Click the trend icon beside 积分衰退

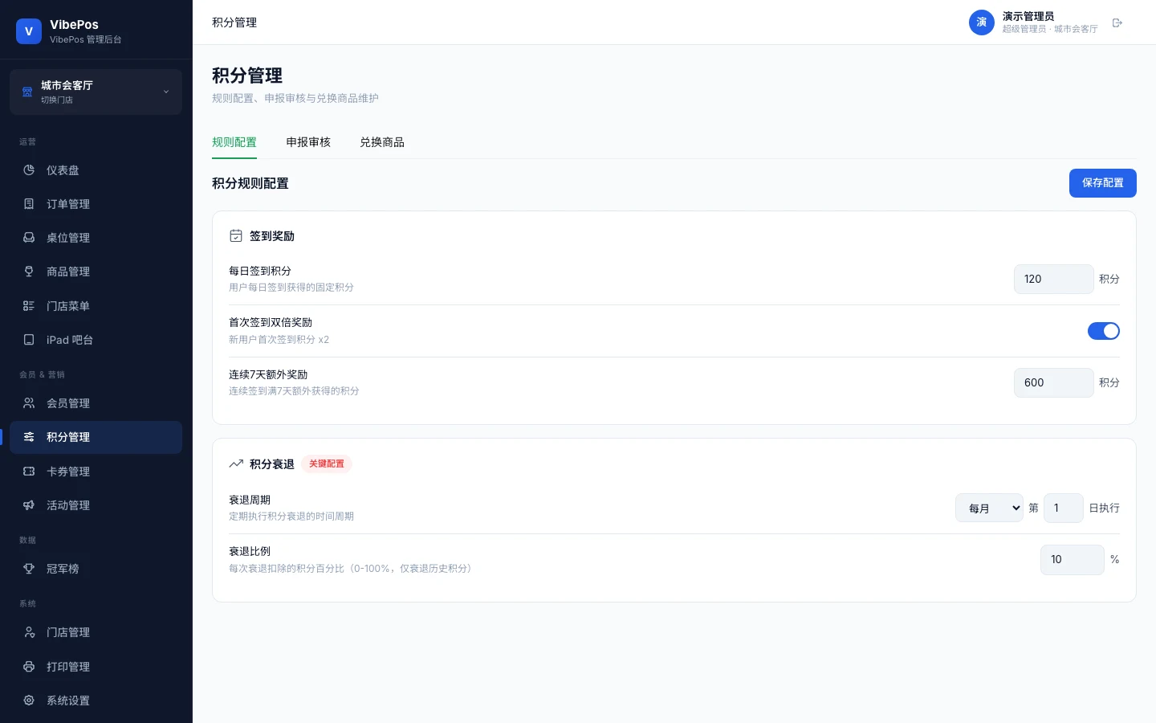click(x=236, y=464)
